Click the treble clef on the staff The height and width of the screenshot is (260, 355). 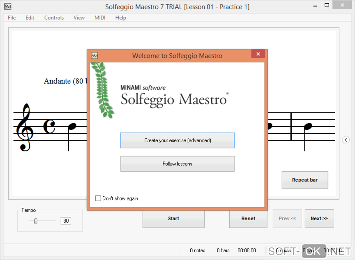coord(25,127)
